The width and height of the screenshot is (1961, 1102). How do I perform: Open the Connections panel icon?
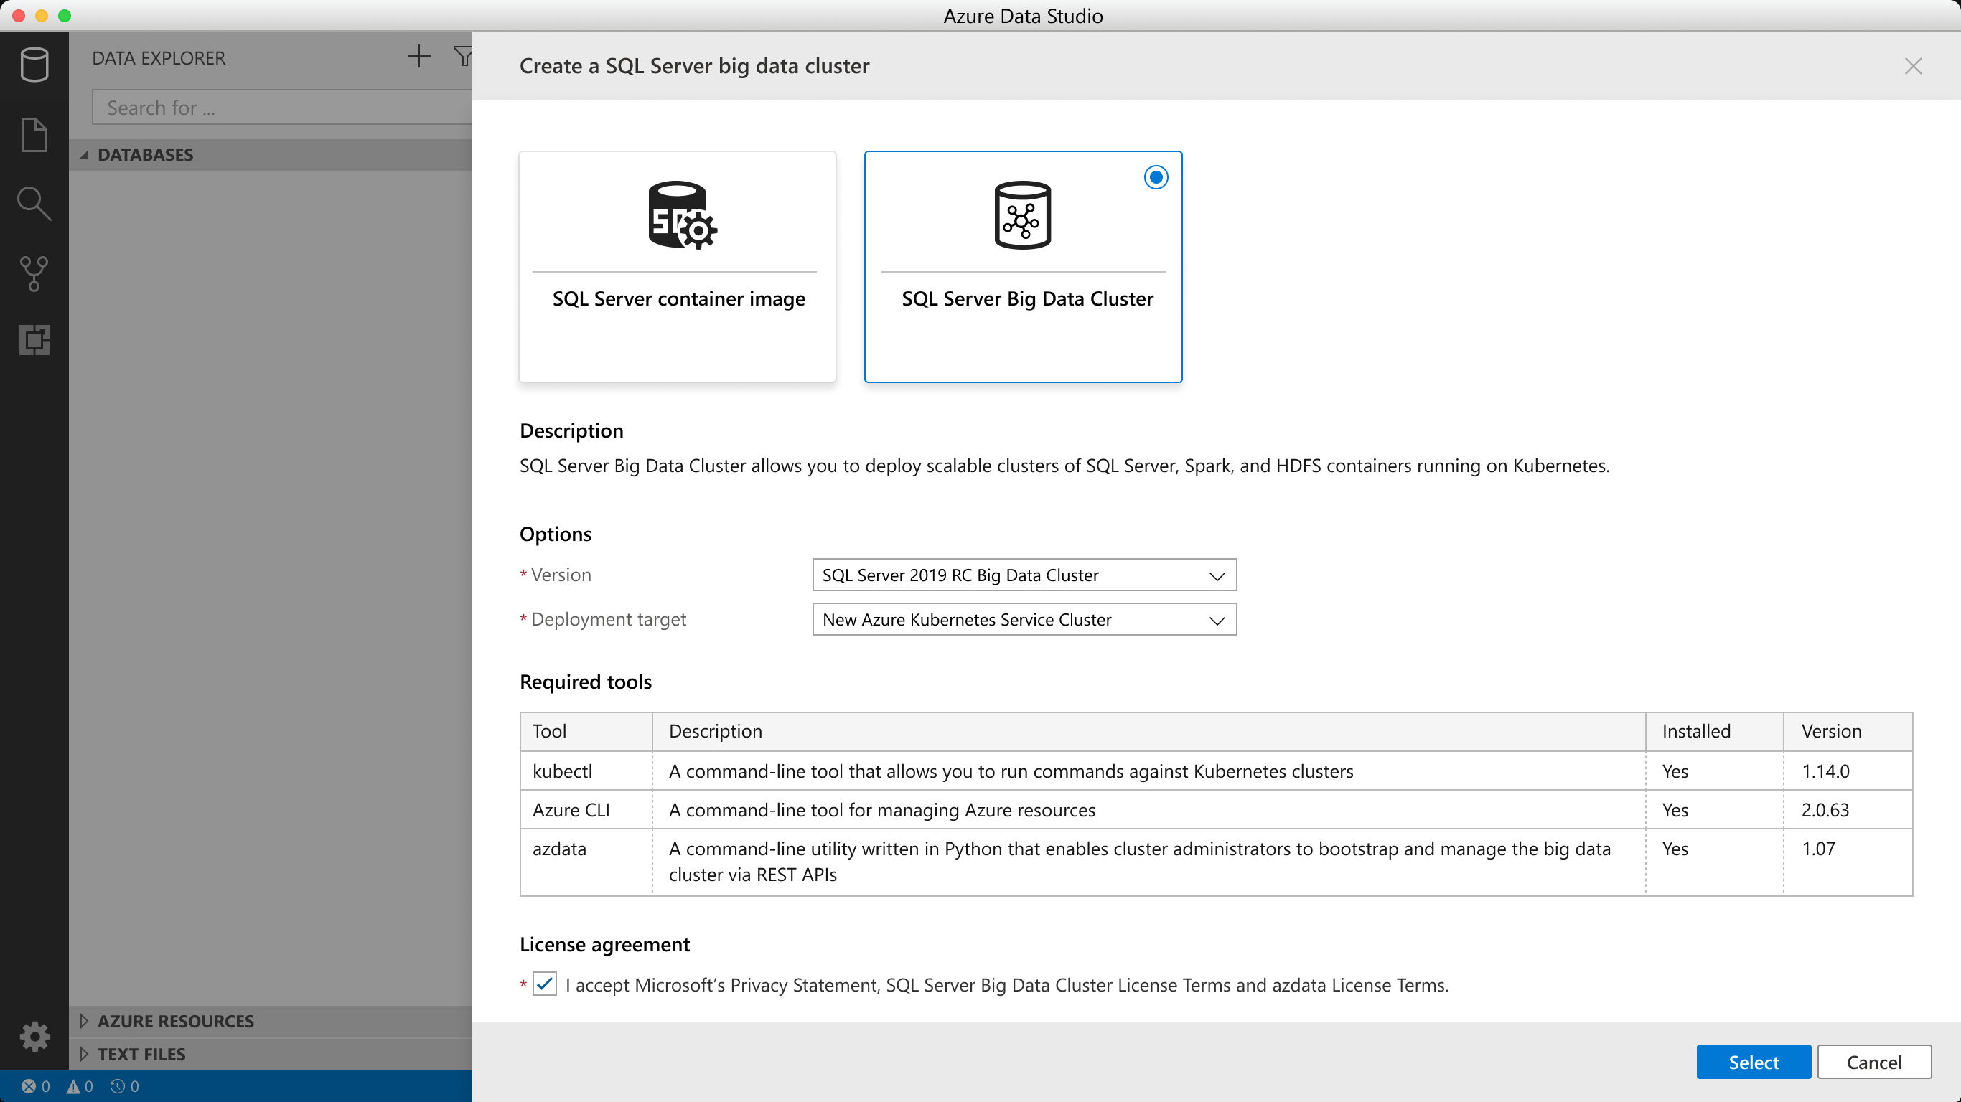(x=34, y=65)
